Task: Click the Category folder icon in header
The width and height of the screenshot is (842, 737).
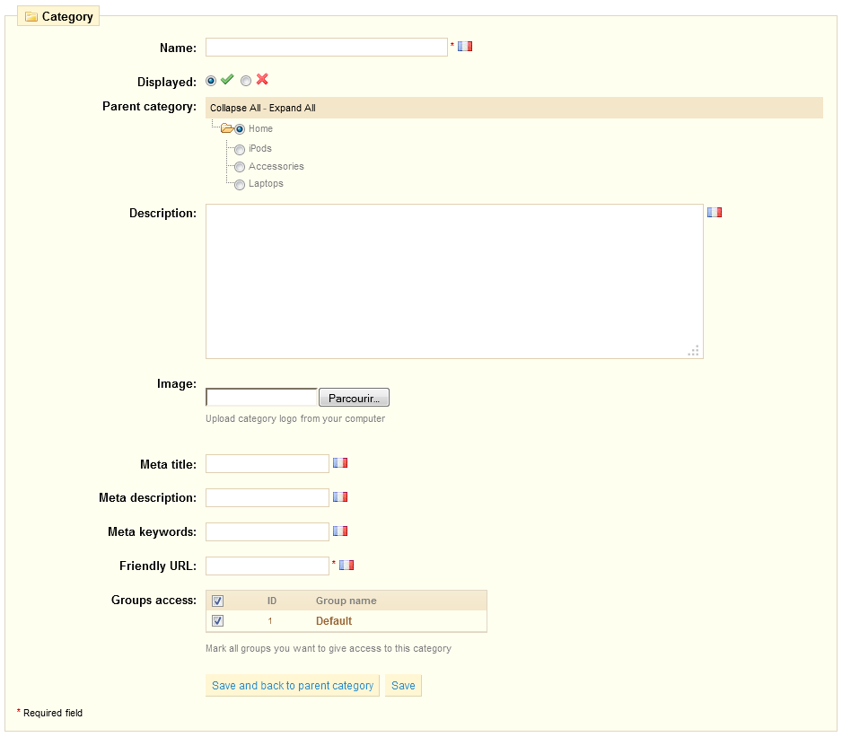Action: tap(31, 17)
